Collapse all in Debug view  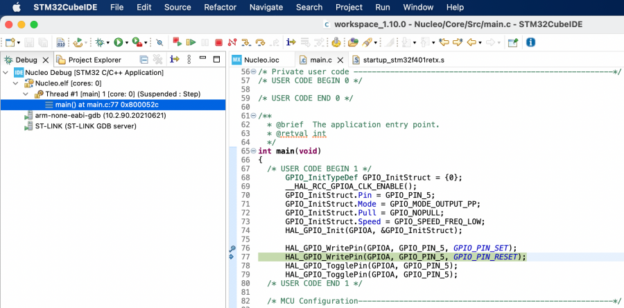144,60
